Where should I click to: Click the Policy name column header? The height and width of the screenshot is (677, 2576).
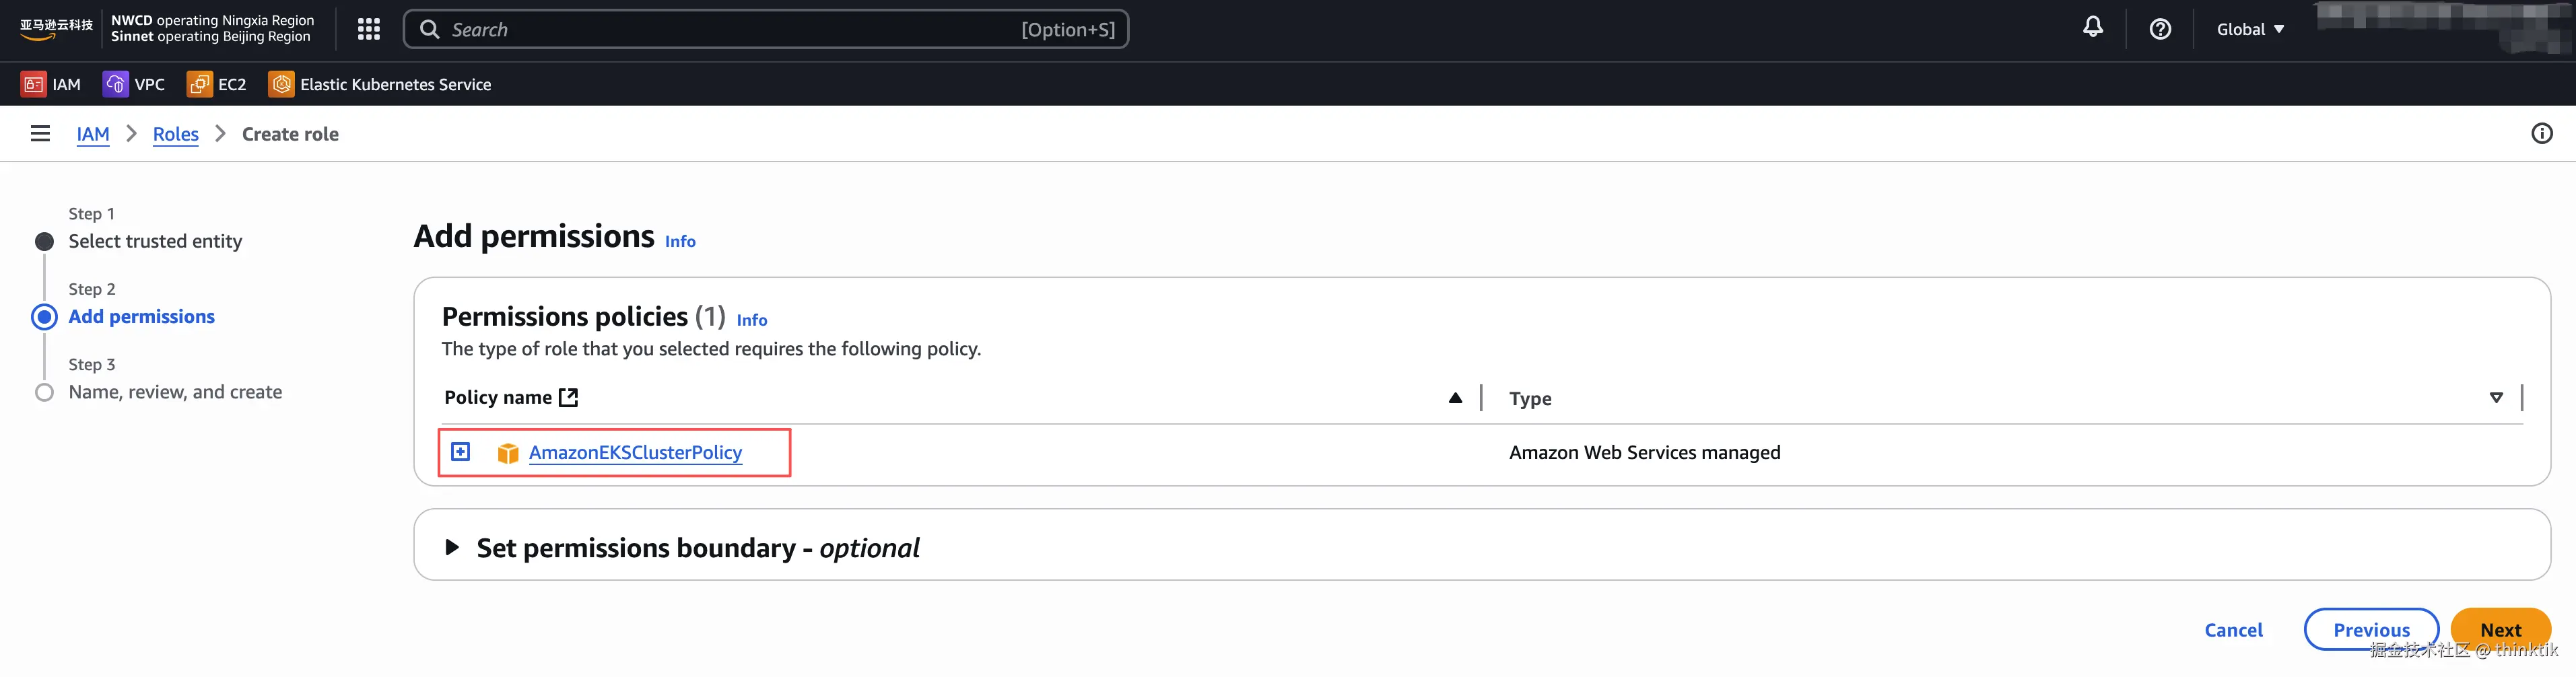[498, 397]
